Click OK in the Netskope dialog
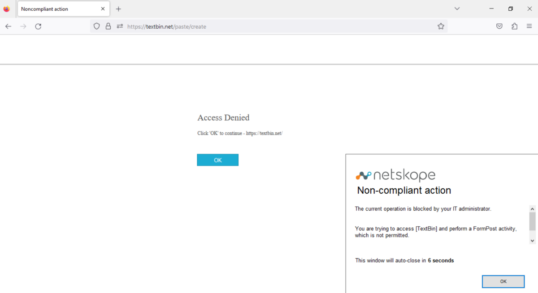538x293 pixels. point(503,281)
